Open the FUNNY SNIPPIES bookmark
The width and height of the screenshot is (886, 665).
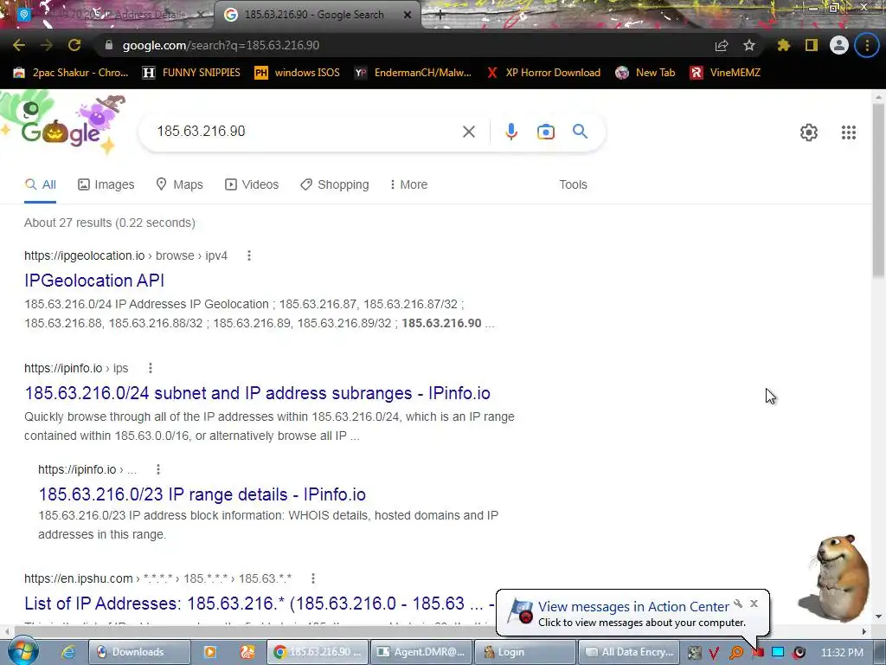coord(191,73)
